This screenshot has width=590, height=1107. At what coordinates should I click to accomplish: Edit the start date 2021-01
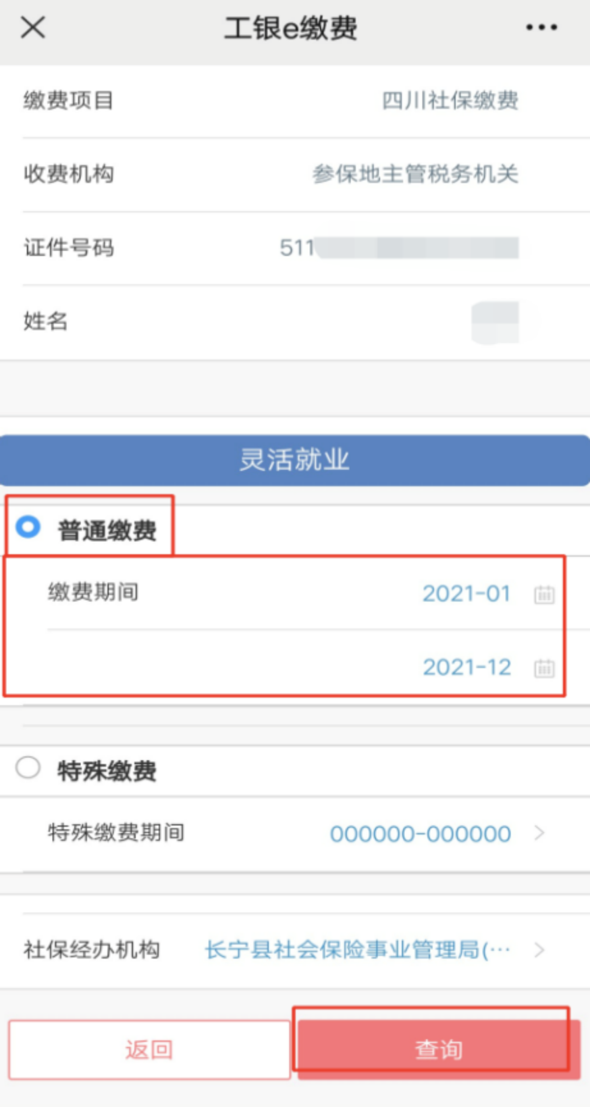(x=467, y=594)
